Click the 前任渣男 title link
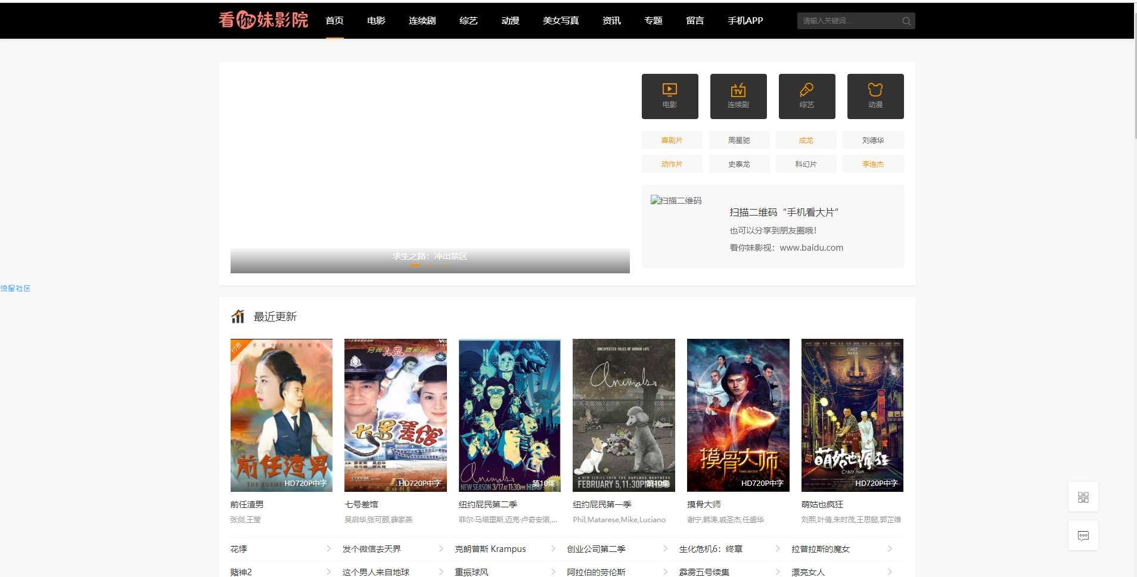This screenshot has height=577, width=1137. pos(247,504)
